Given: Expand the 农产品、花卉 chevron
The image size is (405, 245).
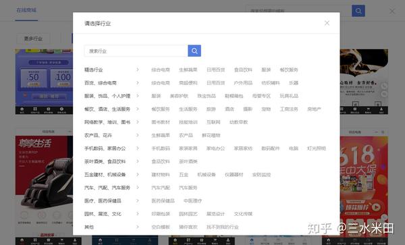Looking at the screenshot, I should click(x=138, y=135).
